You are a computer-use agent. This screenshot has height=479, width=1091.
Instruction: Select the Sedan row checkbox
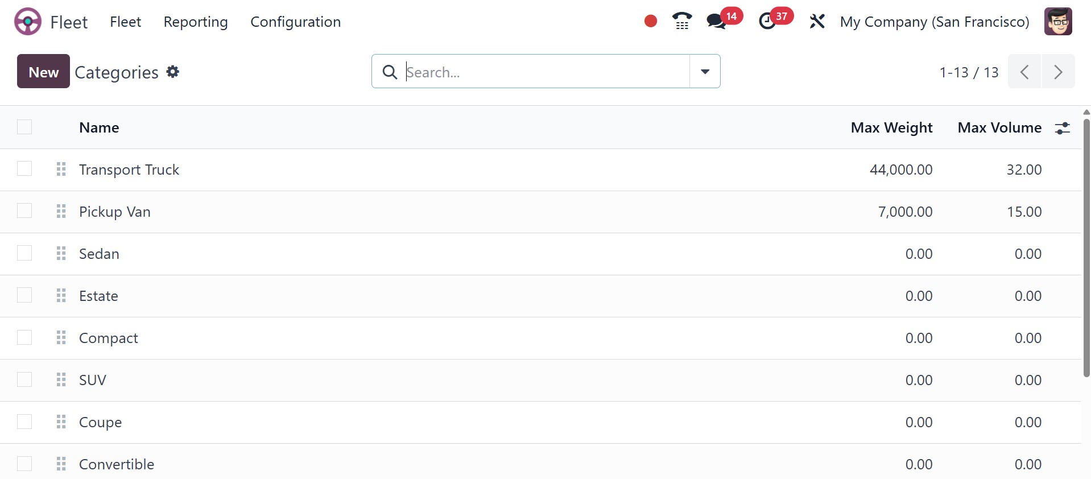click(x=24, y=253)
